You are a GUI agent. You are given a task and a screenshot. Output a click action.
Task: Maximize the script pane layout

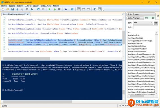pos(88,9)
